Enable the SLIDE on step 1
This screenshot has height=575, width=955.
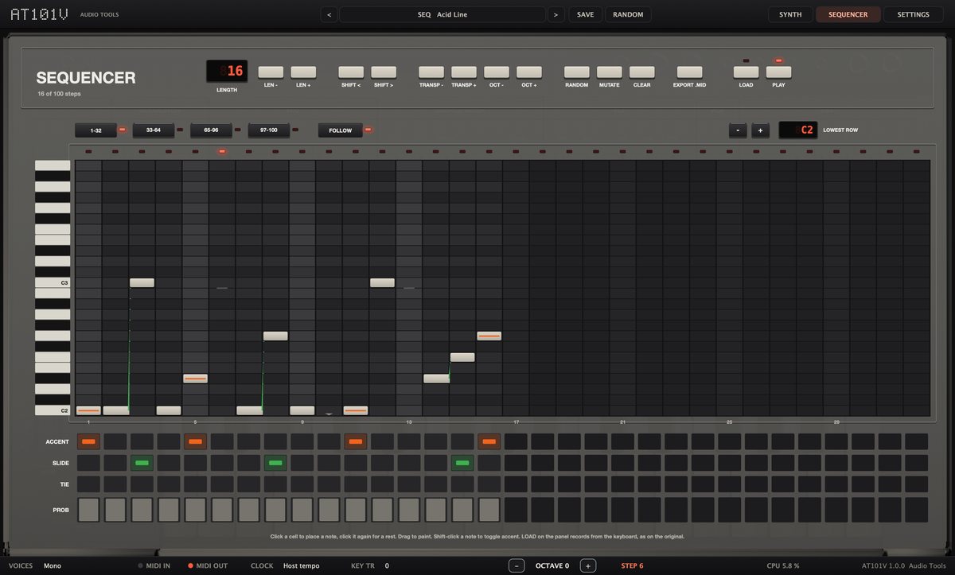(89, 462)
